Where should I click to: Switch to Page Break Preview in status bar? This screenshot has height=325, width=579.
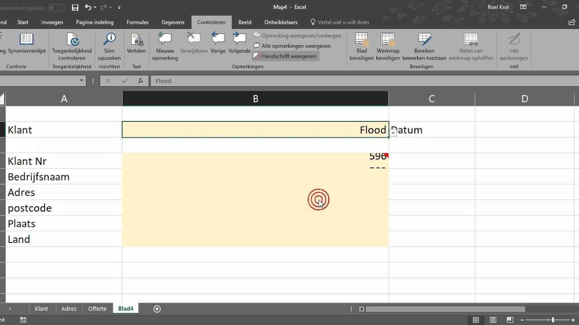[x=510, y=320]
